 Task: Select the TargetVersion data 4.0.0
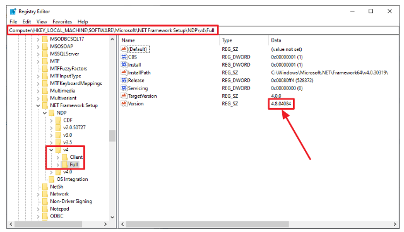coord(276,96)
